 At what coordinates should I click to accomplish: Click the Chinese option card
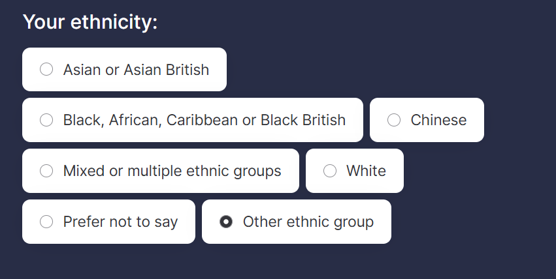[x=427, y=120]
